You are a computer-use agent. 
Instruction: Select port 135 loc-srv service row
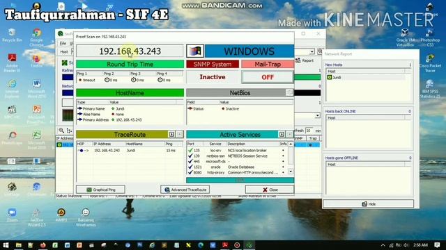(237, 151)
